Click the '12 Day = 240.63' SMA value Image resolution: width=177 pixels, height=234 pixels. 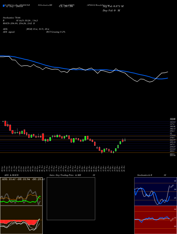click(x=14, y=6)
